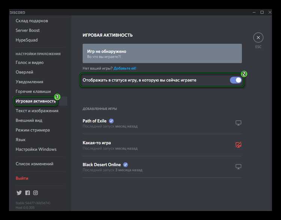Open Discord's Facebook page icon
This screenshot has height=220, width=281.
pos(28,193)
